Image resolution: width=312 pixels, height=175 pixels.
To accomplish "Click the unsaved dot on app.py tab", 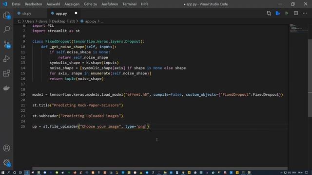I will (x=76, y=13).
